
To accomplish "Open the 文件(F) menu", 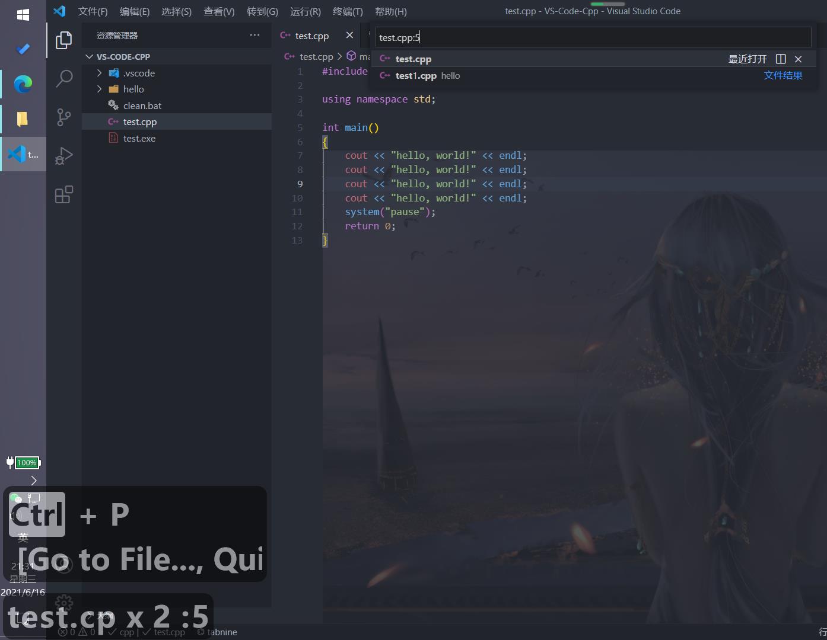I will (x=93, y=11).
